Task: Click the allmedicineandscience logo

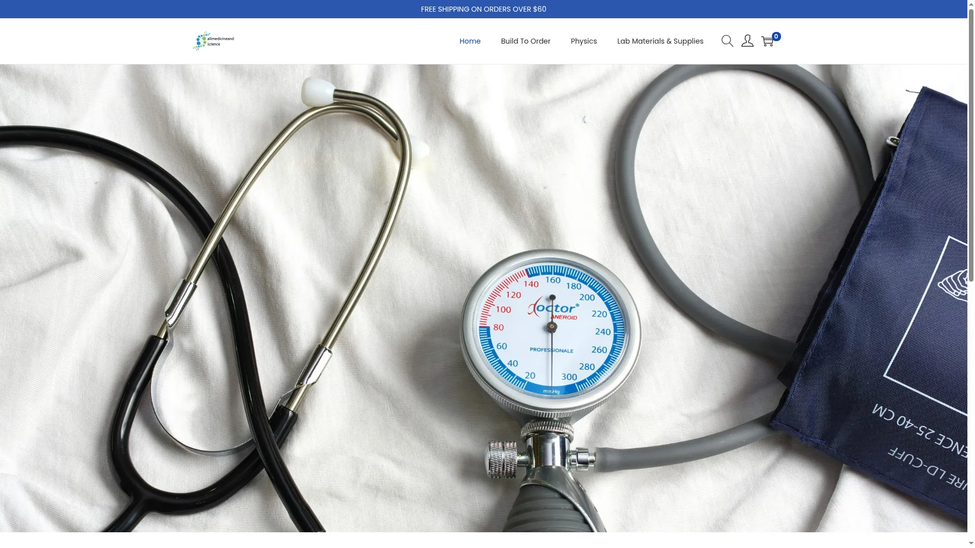Action: [213, 41]
